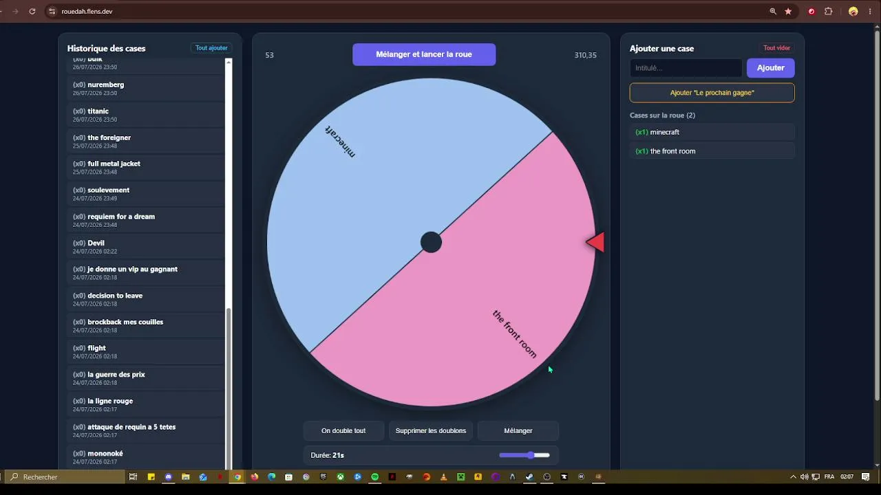Screen dimensions: 881x495
Task: Open the browser extensions puzzle icon
Action: point(828,12)
